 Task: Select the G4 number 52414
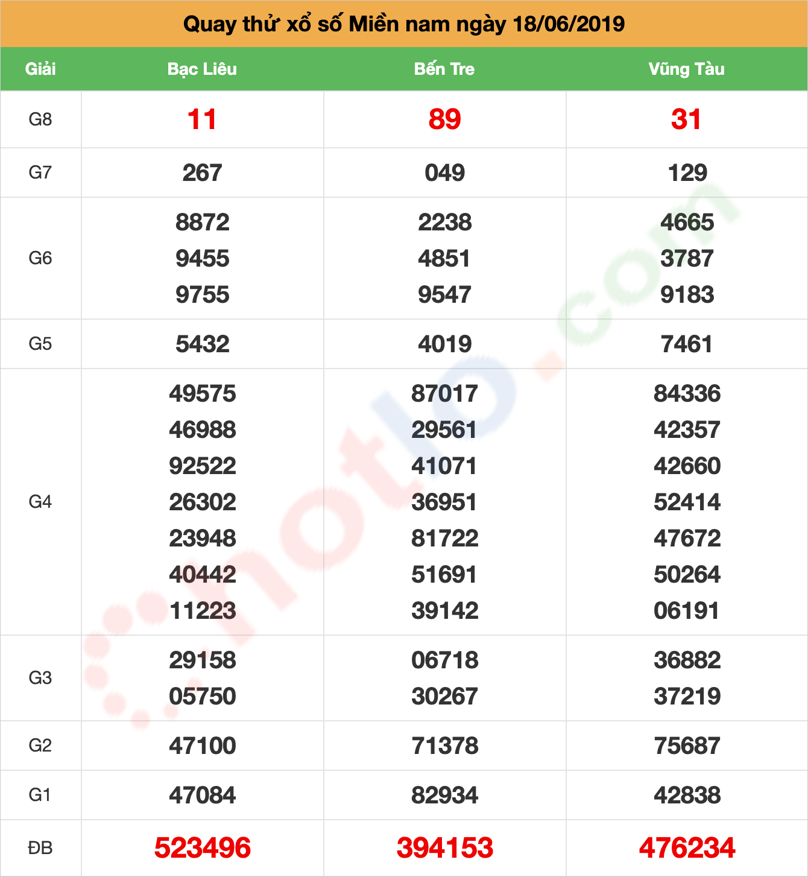687,502
